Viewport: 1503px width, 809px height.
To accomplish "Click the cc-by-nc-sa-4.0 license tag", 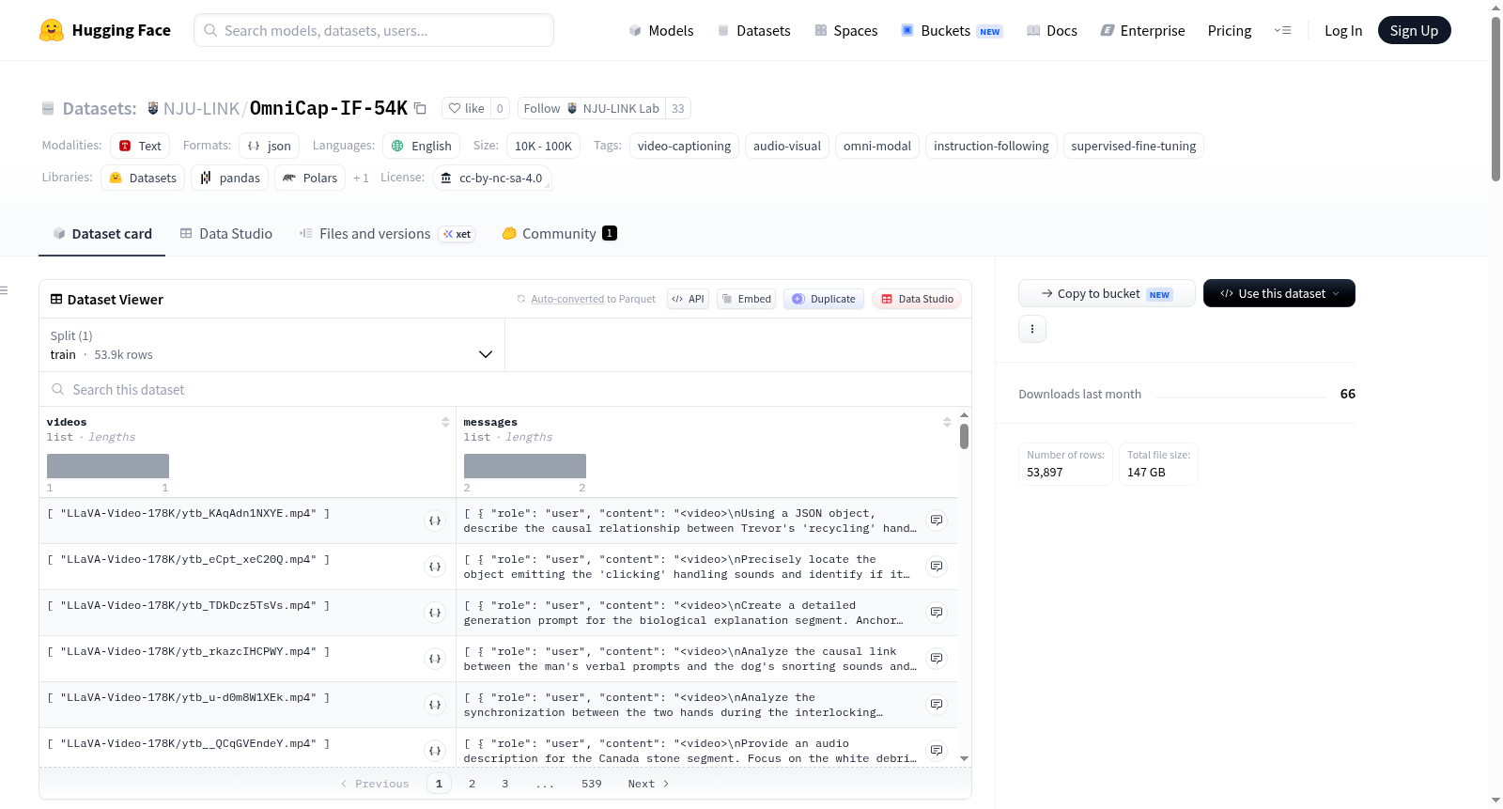I will [492, 178].
